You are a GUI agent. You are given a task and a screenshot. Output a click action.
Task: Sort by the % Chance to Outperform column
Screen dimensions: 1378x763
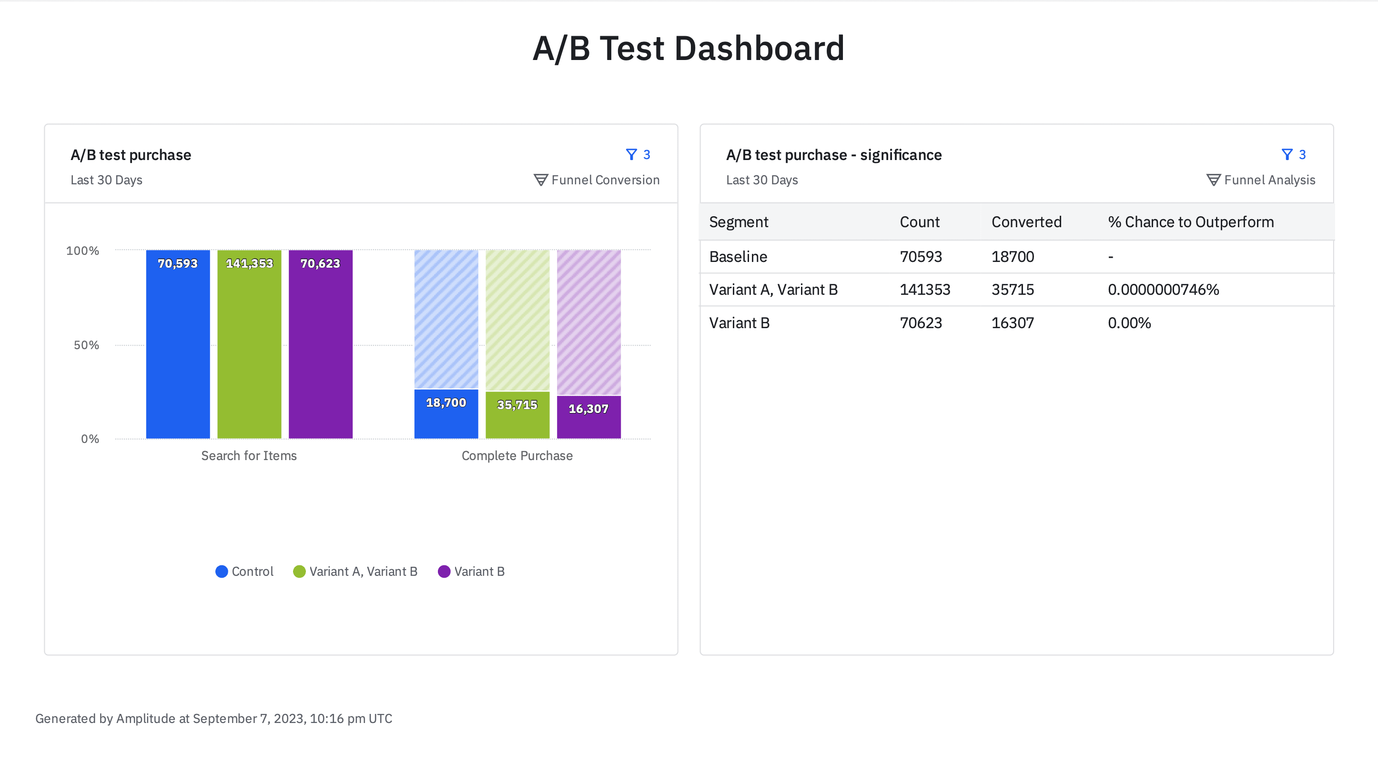click(x=1190, y=221)
